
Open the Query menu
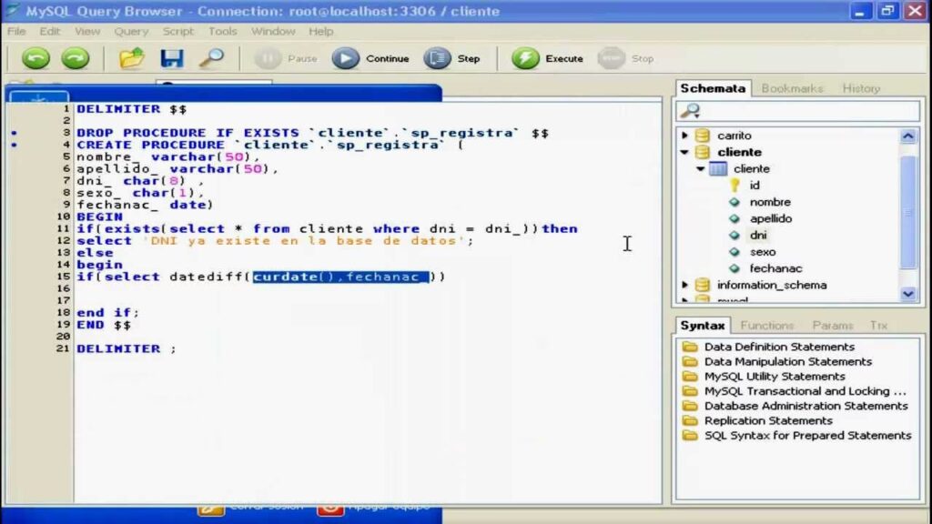coord(131,31)
